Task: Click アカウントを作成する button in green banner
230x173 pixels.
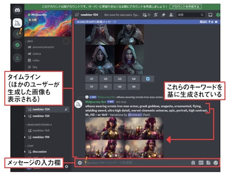Action: tap(185, 7)
